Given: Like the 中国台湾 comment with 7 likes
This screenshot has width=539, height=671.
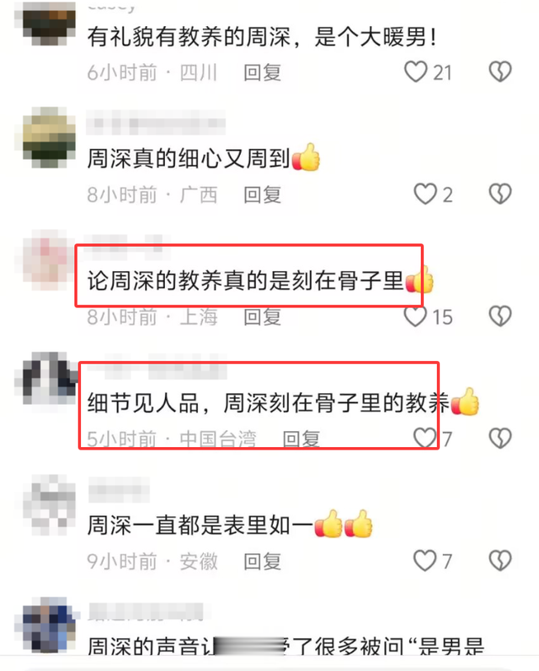Looking at the screenshot, I should (425, 438).
